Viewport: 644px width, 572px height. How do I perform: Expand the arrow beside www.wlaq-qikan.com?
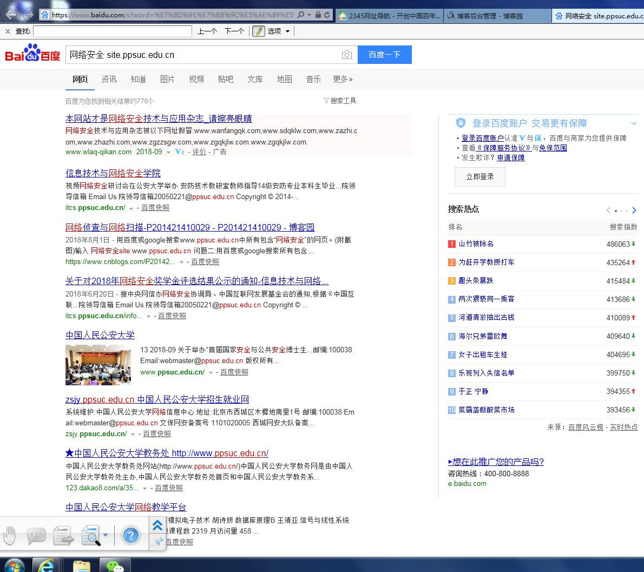(168, 153)
